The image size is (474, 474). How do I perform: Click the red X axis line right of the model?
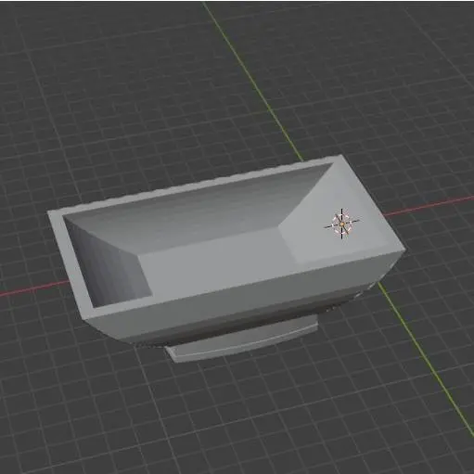429,205
